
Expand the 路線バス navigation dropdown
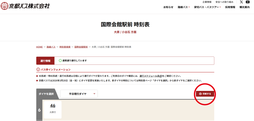click(x=184, y=7)
